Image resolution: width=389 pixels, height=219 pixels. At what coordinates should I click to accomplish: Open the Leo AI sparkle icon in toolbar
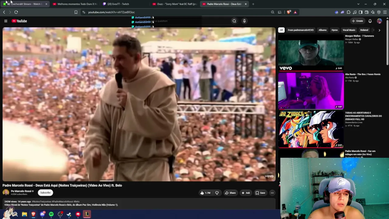373,12
